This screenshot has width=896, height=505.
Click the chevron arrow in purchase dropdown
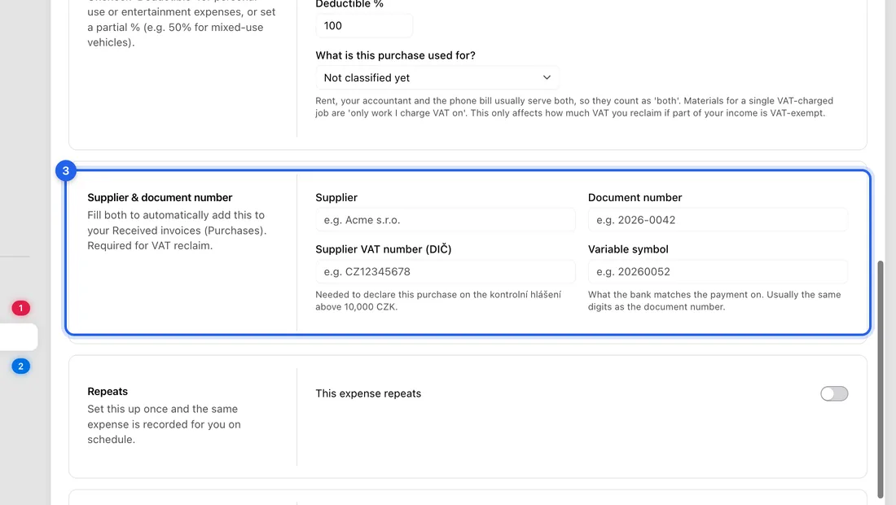point(547,77)
